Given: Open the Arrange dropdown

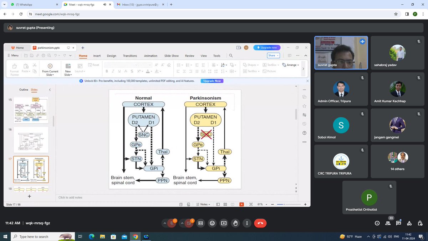Looking at the screenshot, I should pos(291,65).
